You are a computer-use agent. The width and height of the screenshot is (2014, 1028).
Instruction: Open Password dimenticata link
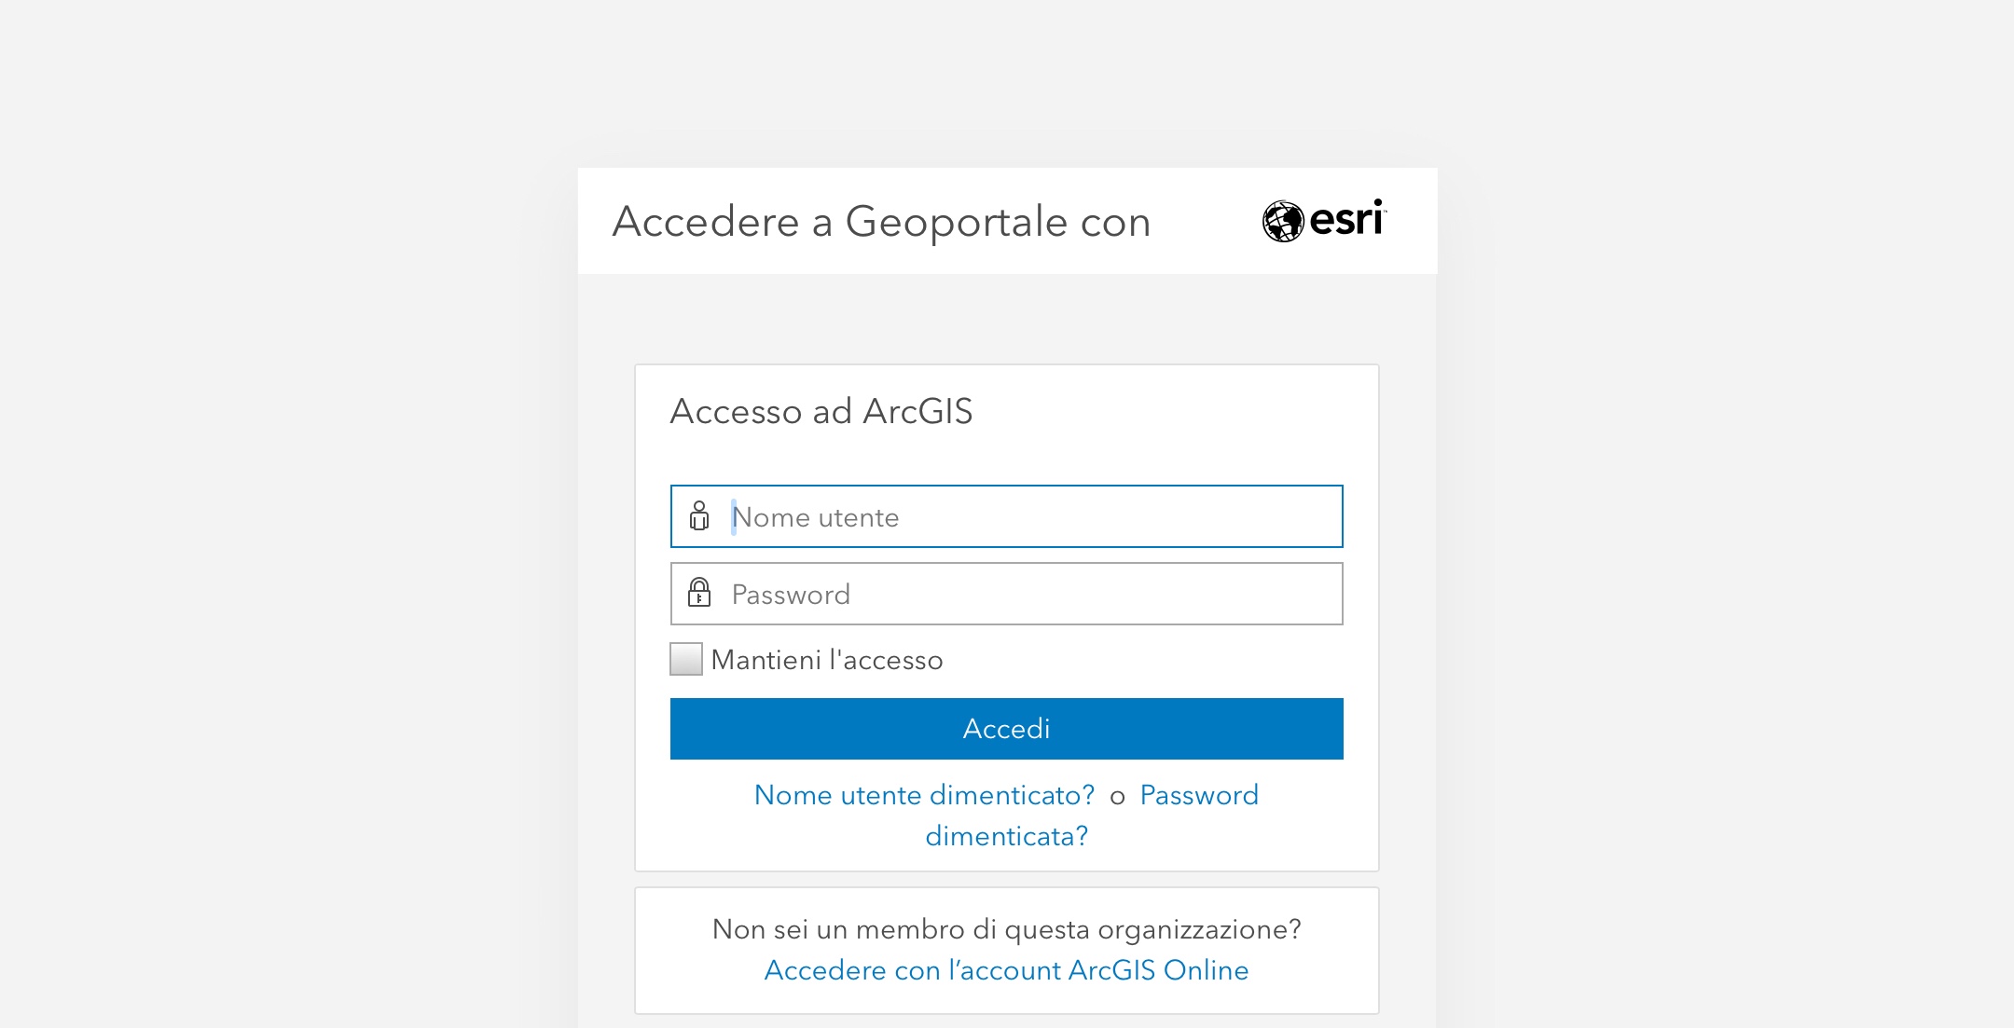click(x=1199, y=795)
